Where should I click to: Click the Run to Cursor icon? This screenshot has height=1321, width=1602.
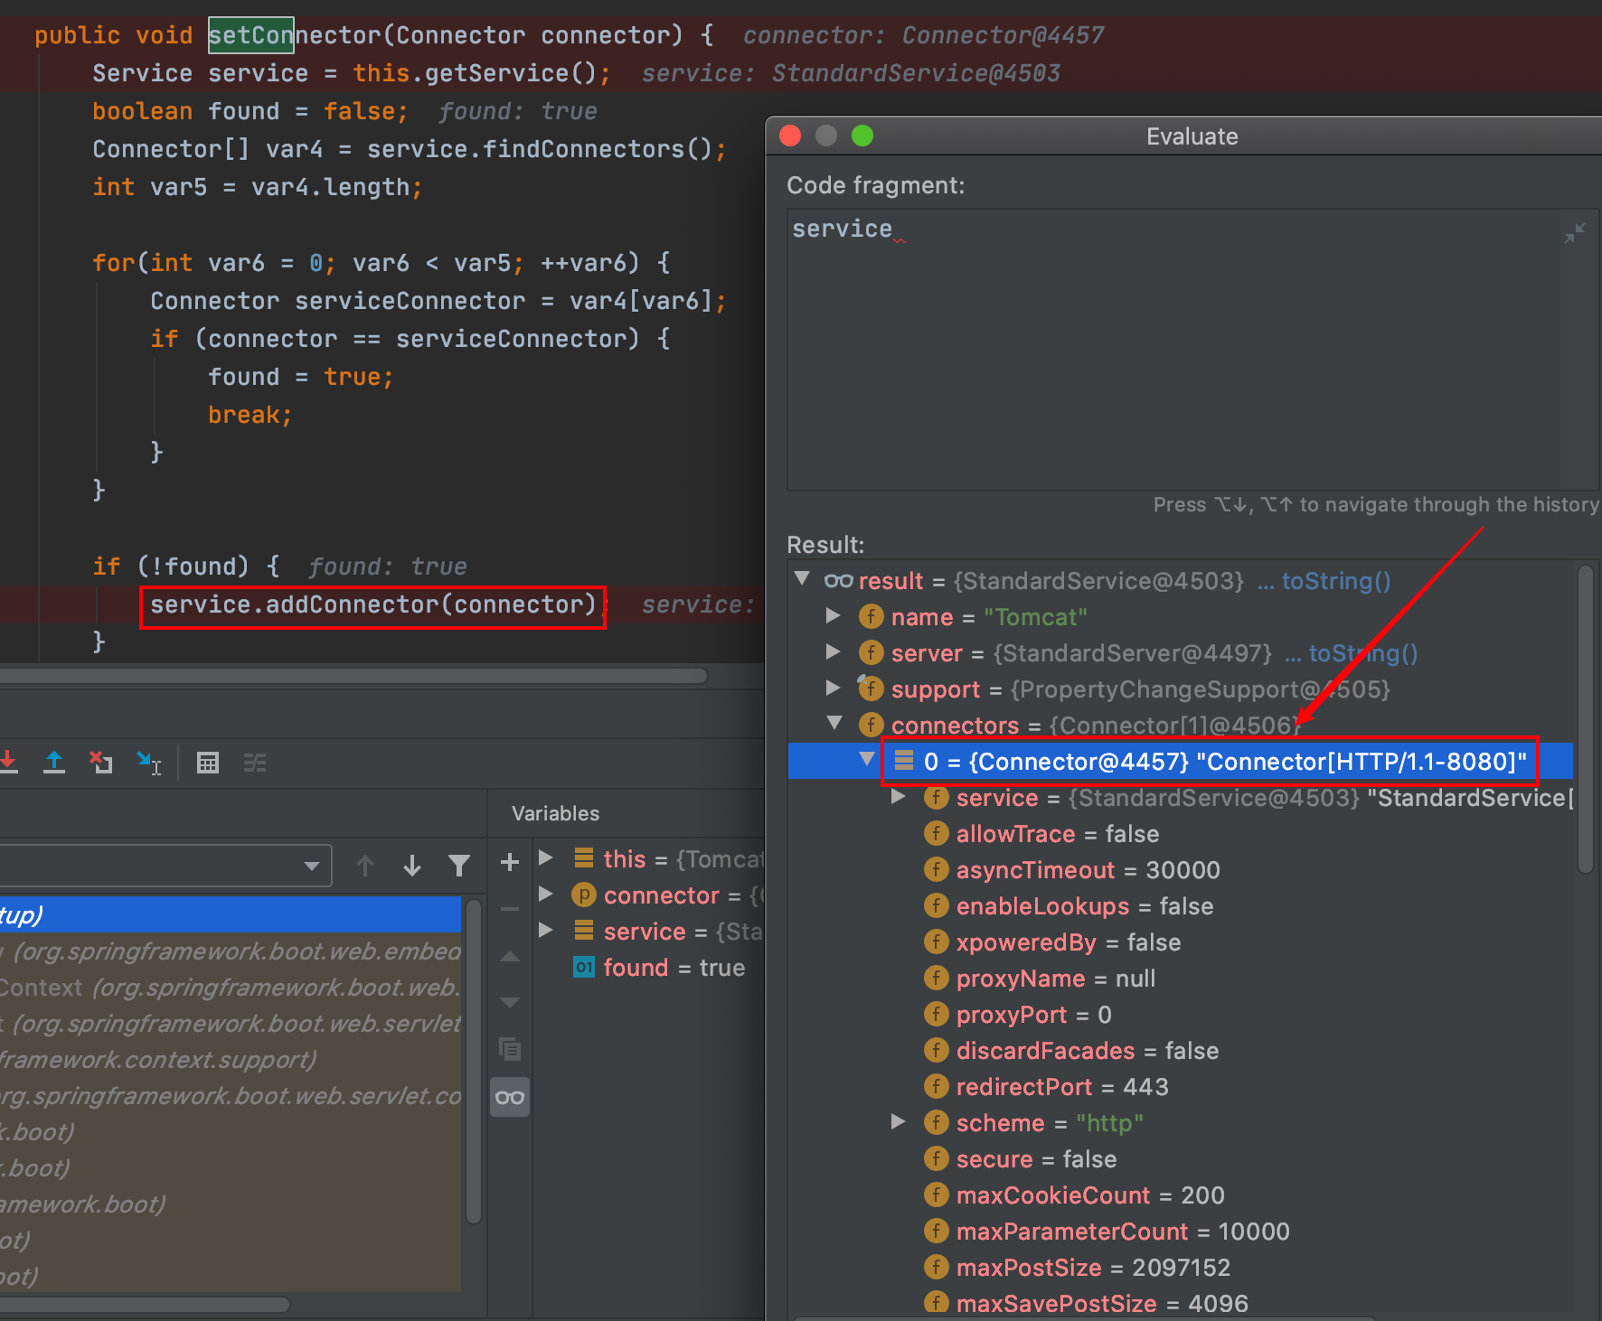[x=148, y=763]
